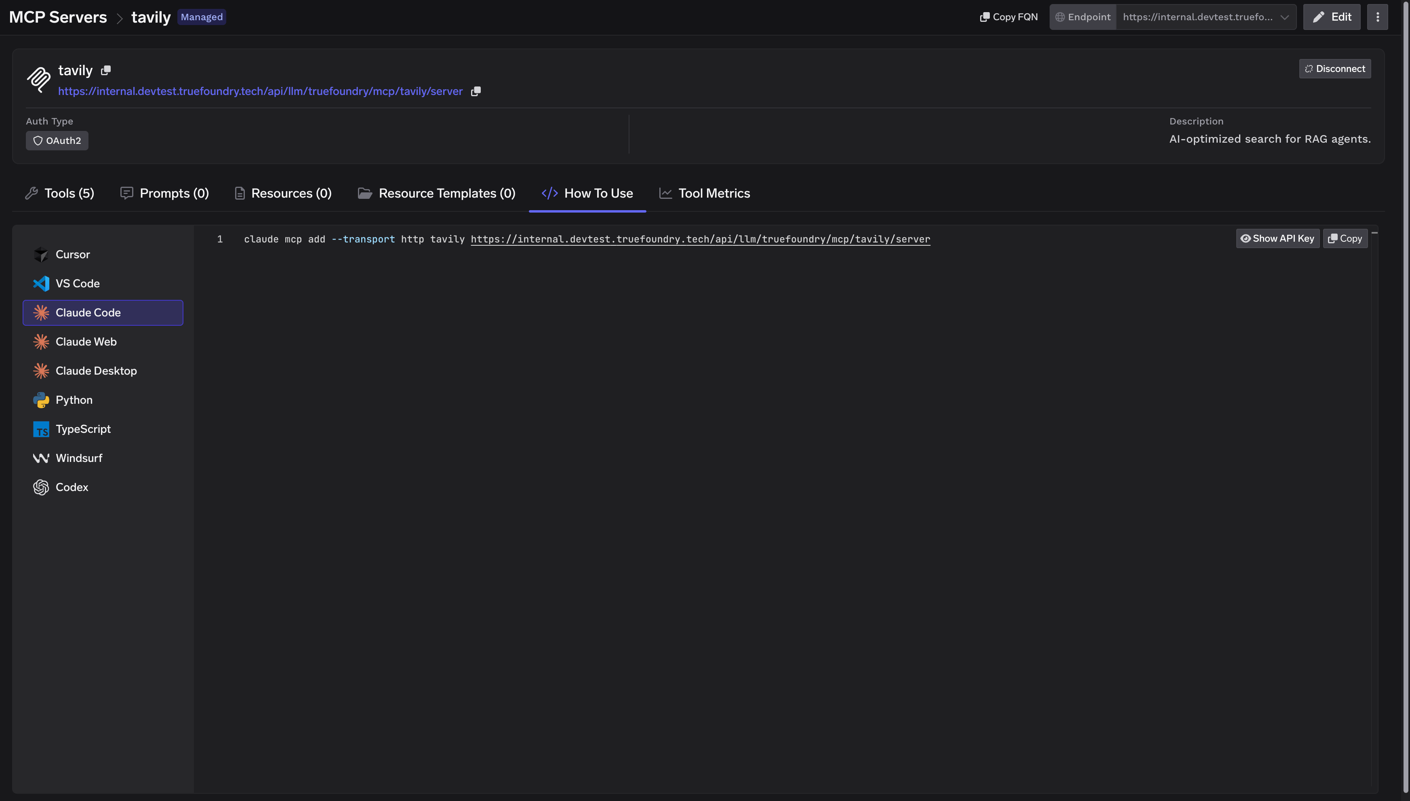The image size is (1410, 801).
Task: Open the Tool Metrics tab
Action: point(705,194)
